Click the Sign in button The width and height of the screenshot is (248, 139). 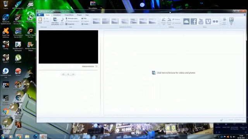click(231, 21)
